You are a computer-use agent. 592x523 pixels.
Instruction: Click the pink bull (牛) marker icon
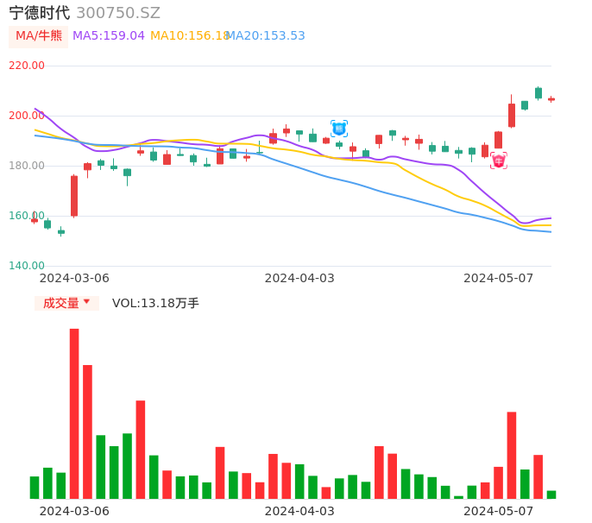(499, 161)
